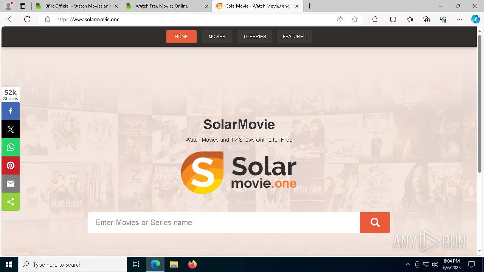Image resolution: width=484 pixels, height=272 pixels.
Task: Click the orange search magnifier button
Action: pyautogui.click(x=375, y=223)
